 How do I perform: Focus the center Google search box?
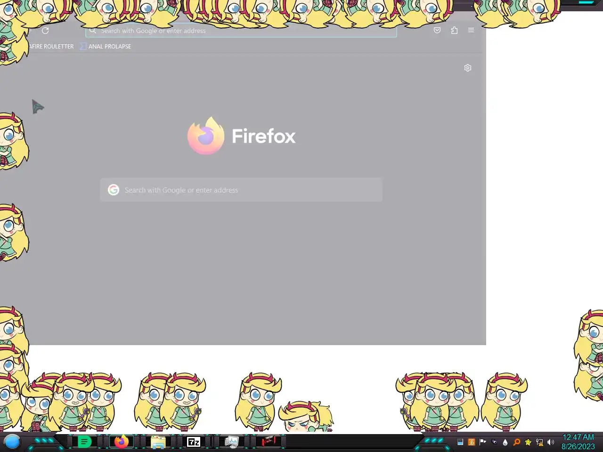click(241, 190)
